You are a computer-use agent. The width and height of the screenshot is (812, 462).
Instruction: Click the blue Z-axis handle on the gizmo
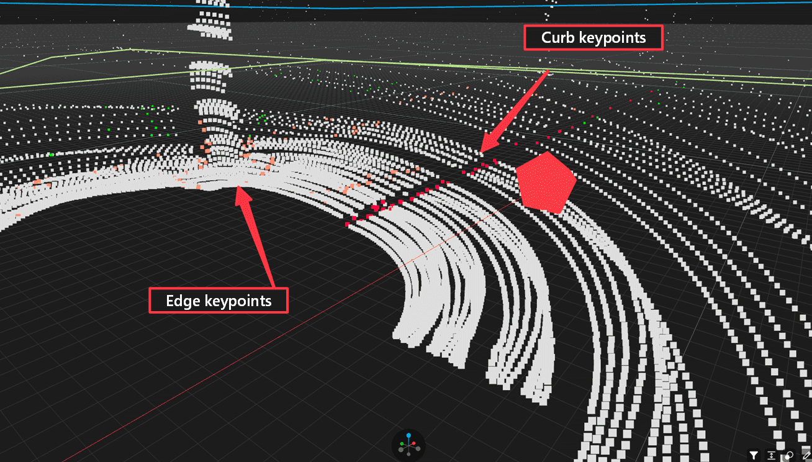click(408, 436)
